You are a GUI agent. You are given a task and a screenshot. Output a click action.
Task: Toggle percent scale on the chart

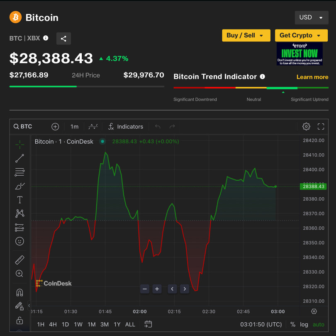click(293, 324)
